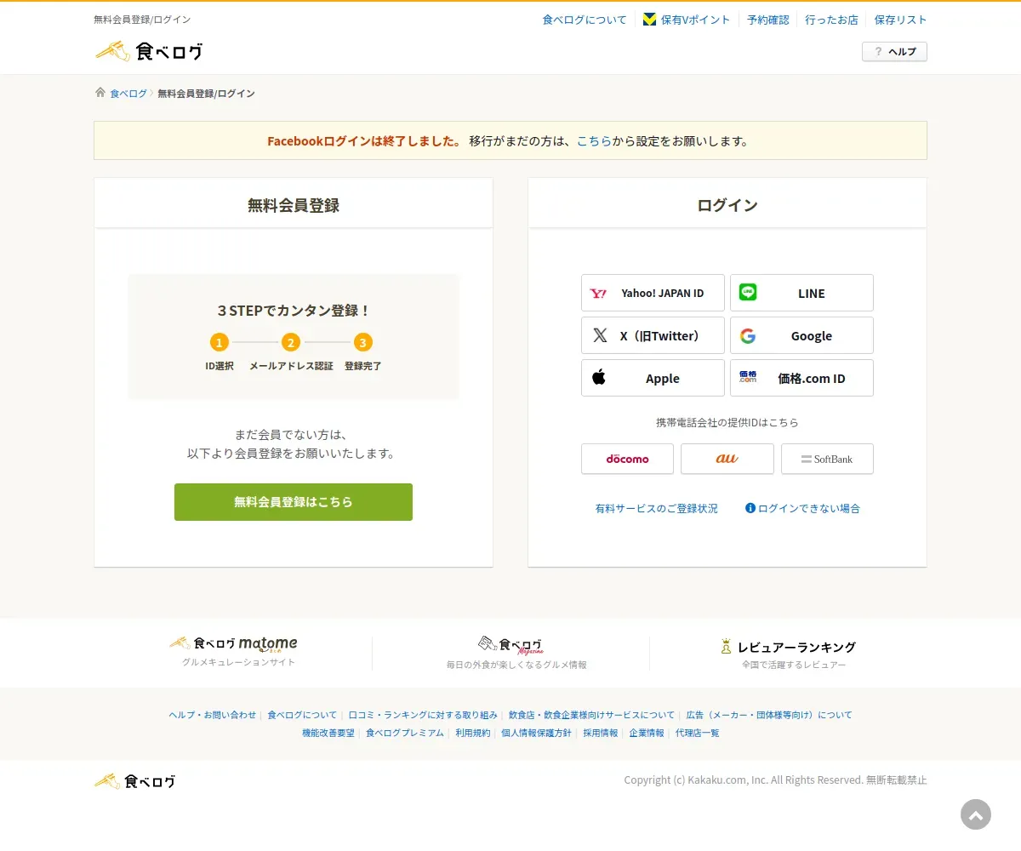This screenshot has height=851, width=1021.
Task: Choose docomo carrier login
Action: coord(627,459)
